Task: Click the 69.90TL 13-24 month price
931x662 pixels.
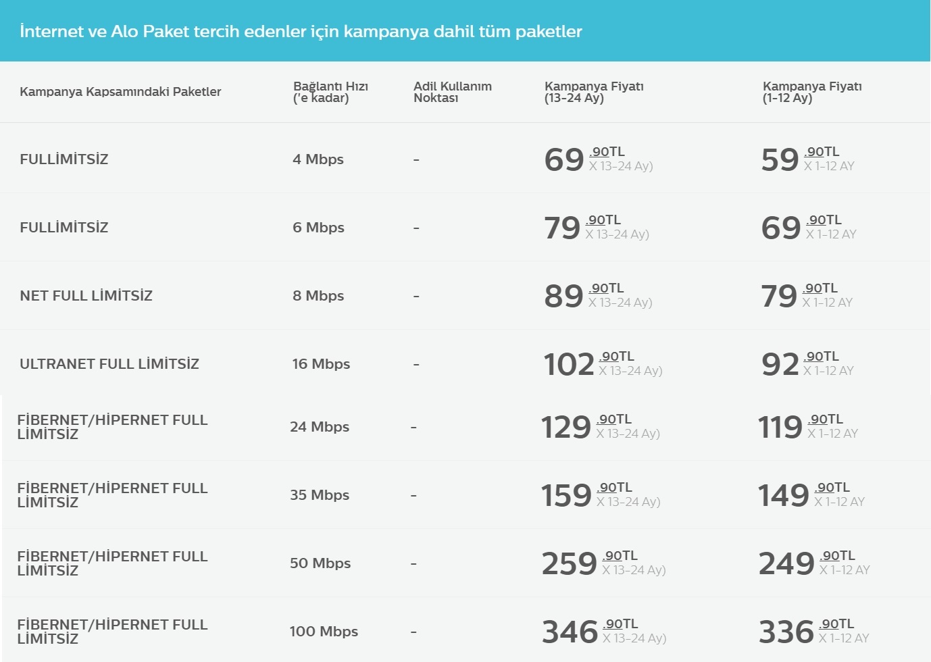Action: tap(599, 159)
